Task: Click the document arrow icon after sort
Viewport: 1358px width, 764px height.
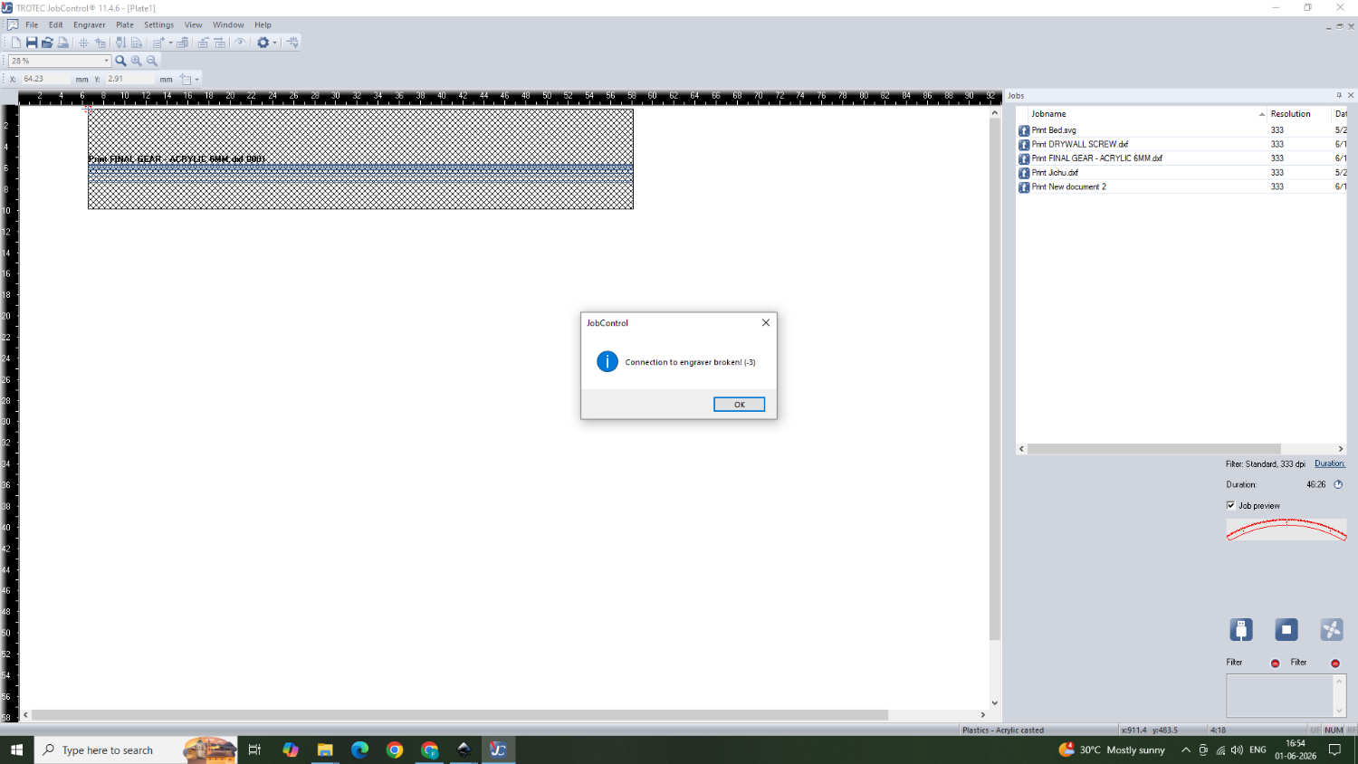Action: coord(137,43)
